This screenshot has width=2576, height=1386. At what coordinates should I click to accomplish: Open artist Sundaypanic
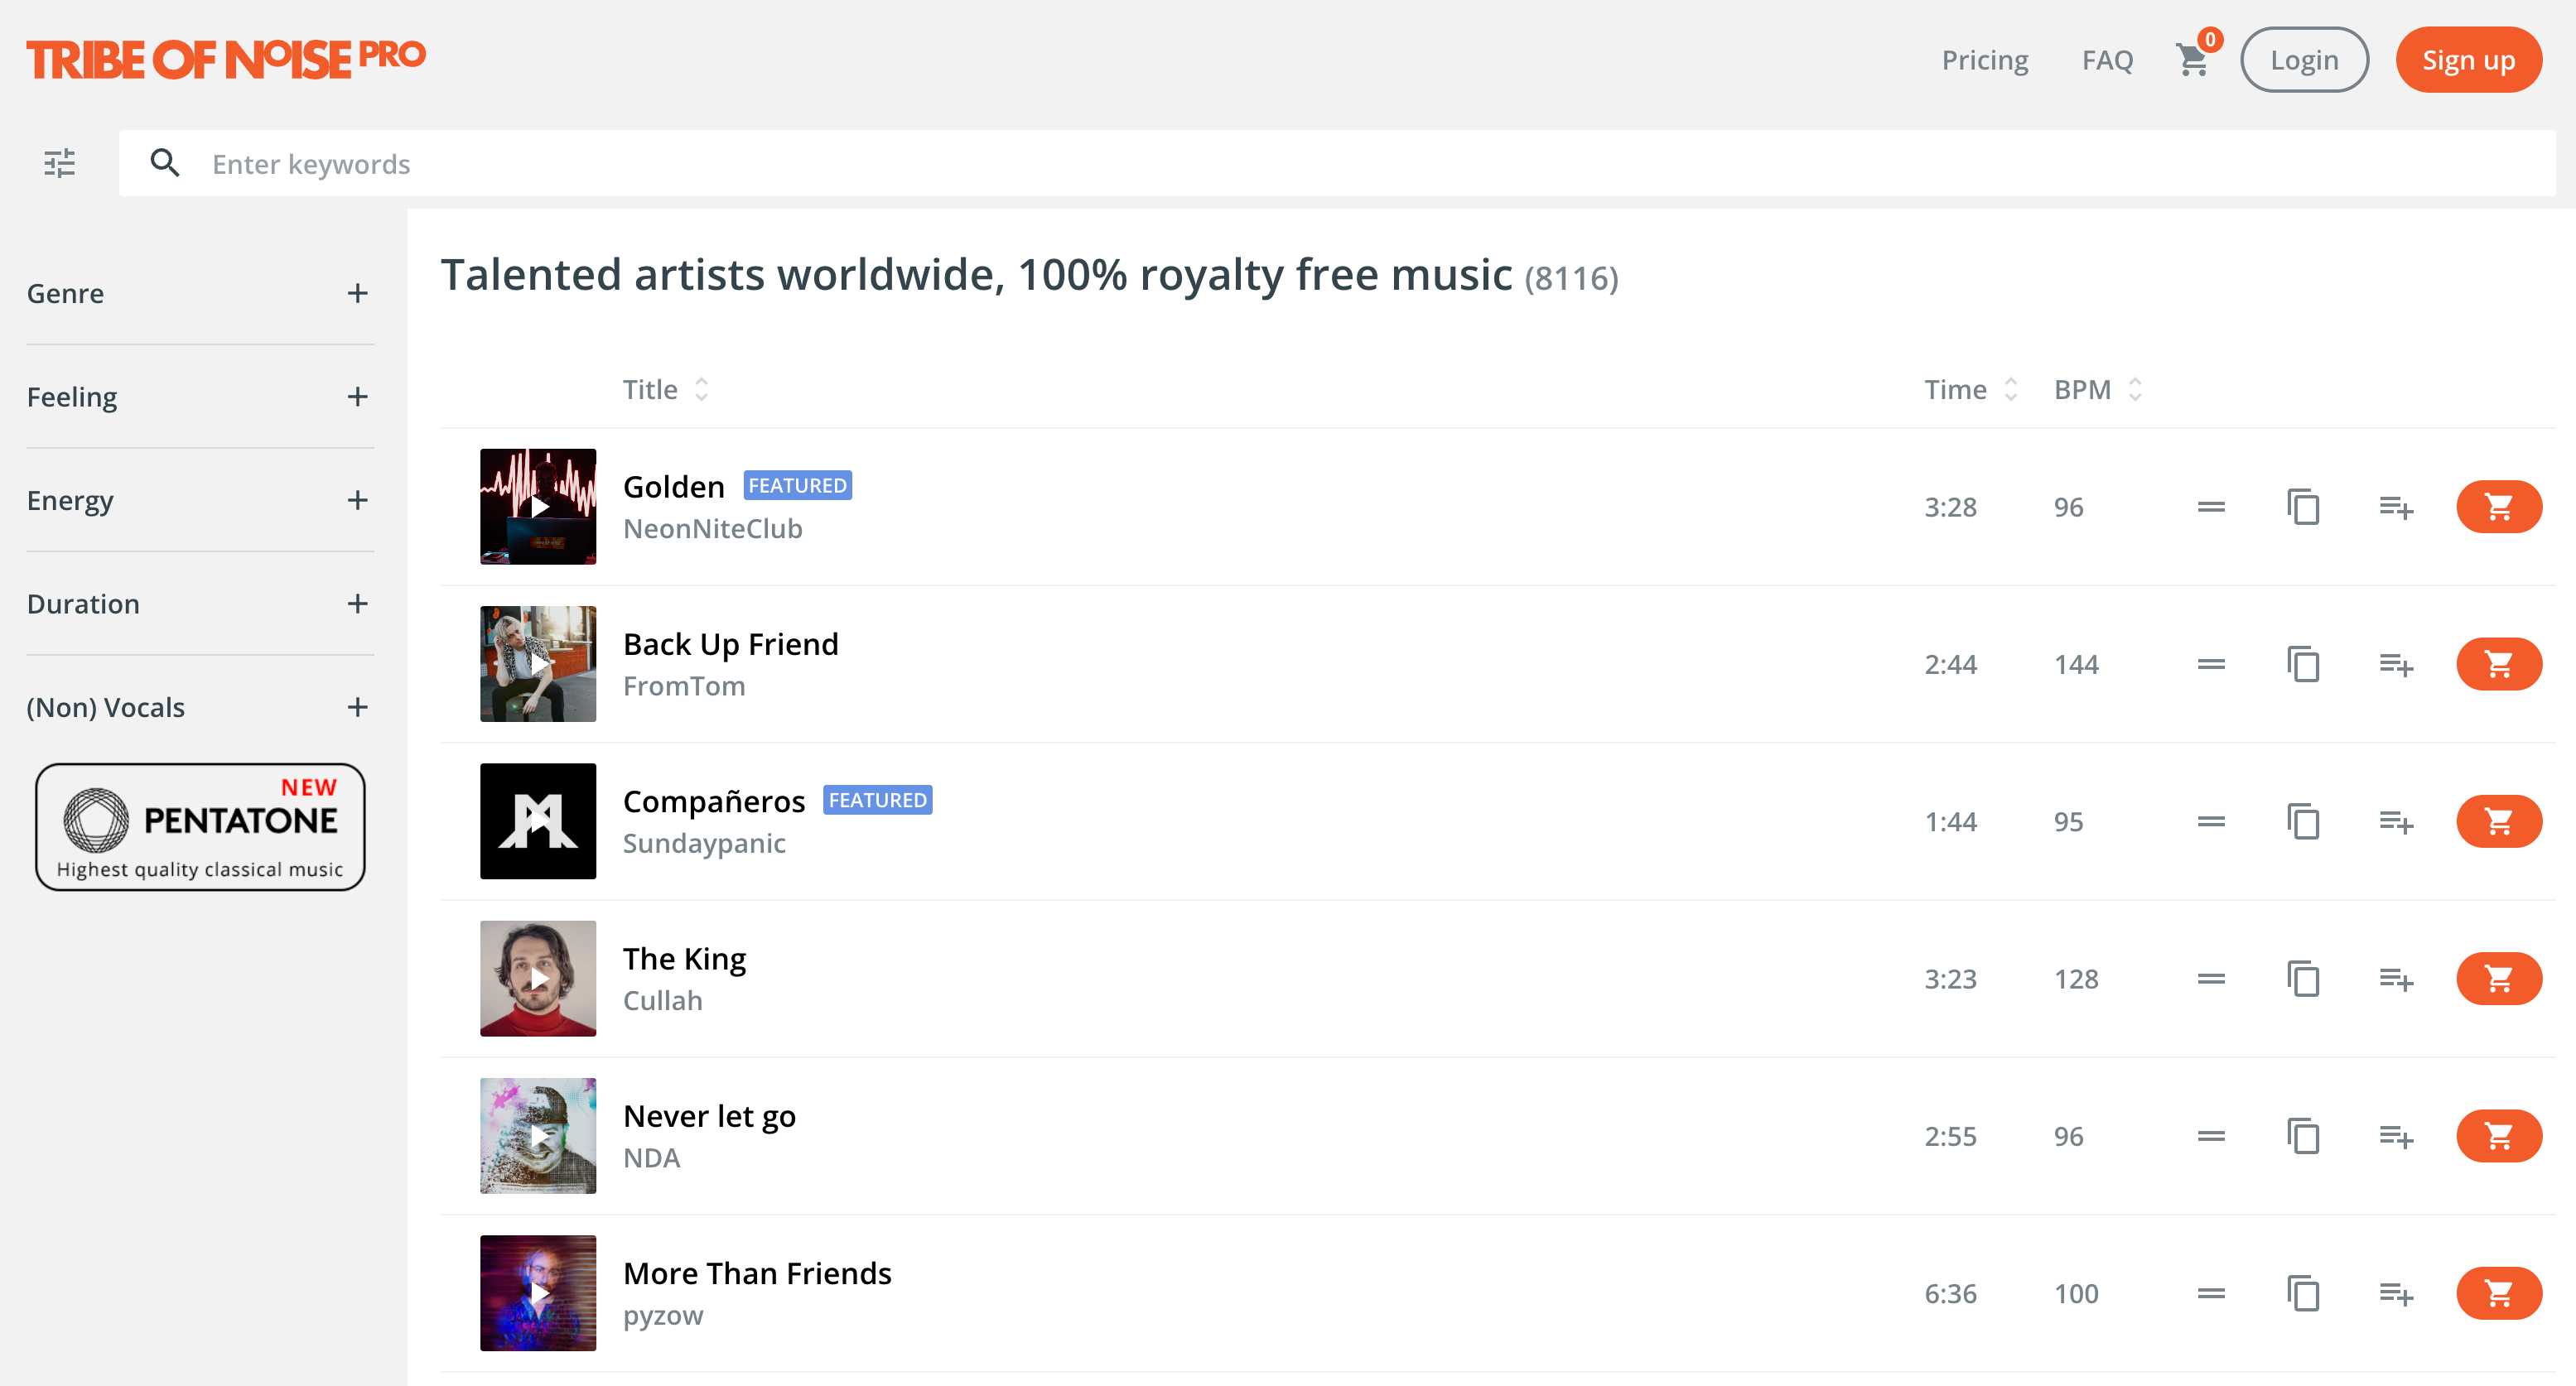704,844
